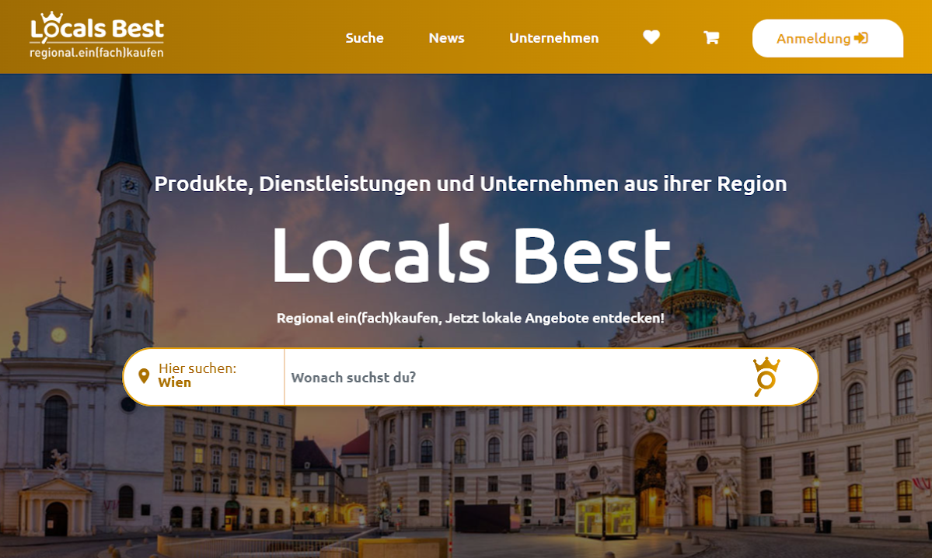Open the Unternehmen menu item
Screen dimensions: 932x558
(553, 38)
